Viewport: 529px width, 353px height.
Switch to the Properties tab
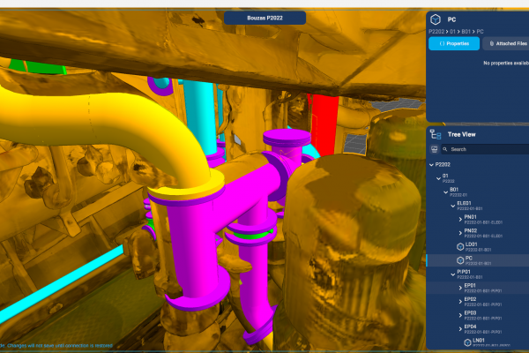454,43
